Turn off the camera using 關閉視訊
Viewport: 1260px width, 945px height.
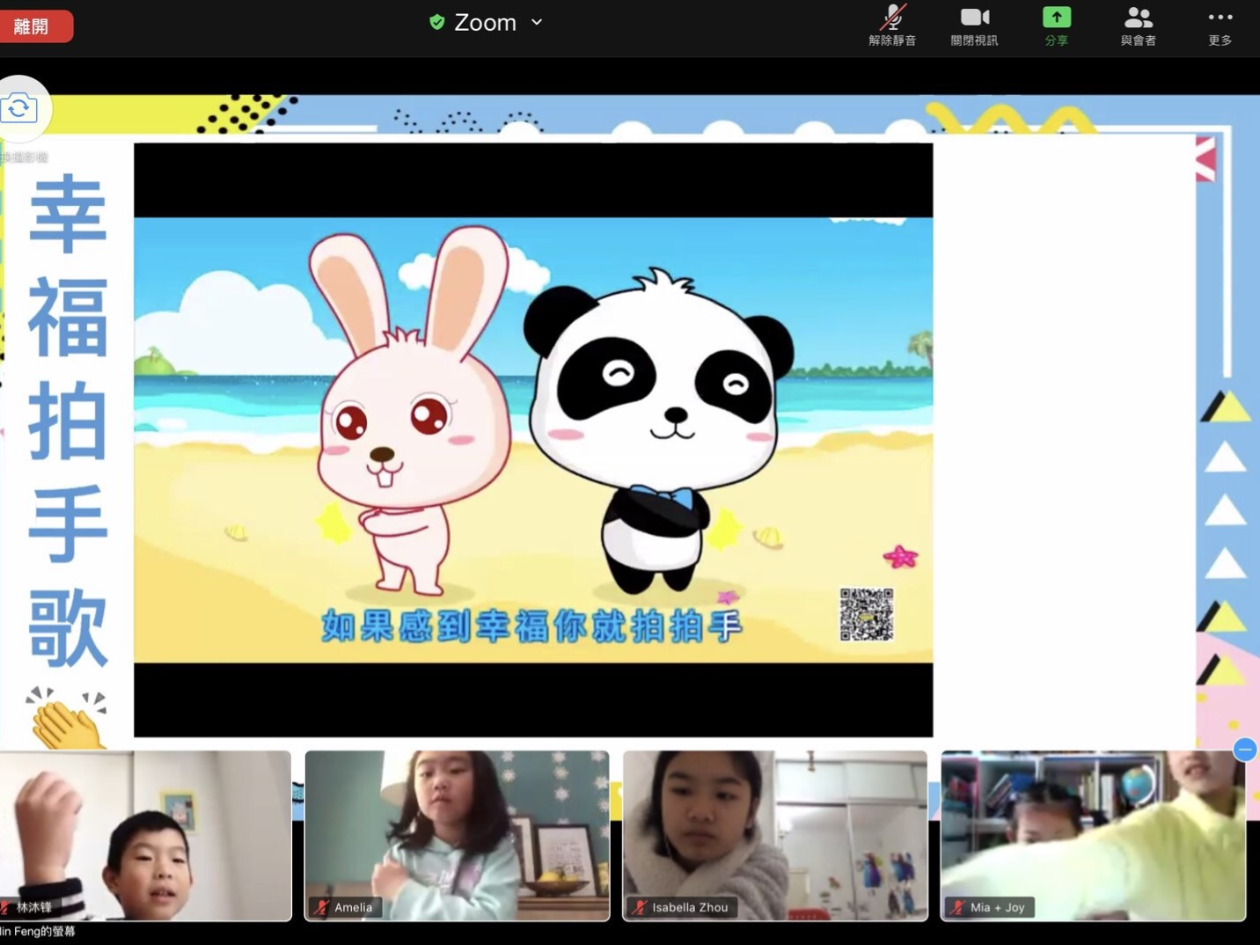coord(974,26)
